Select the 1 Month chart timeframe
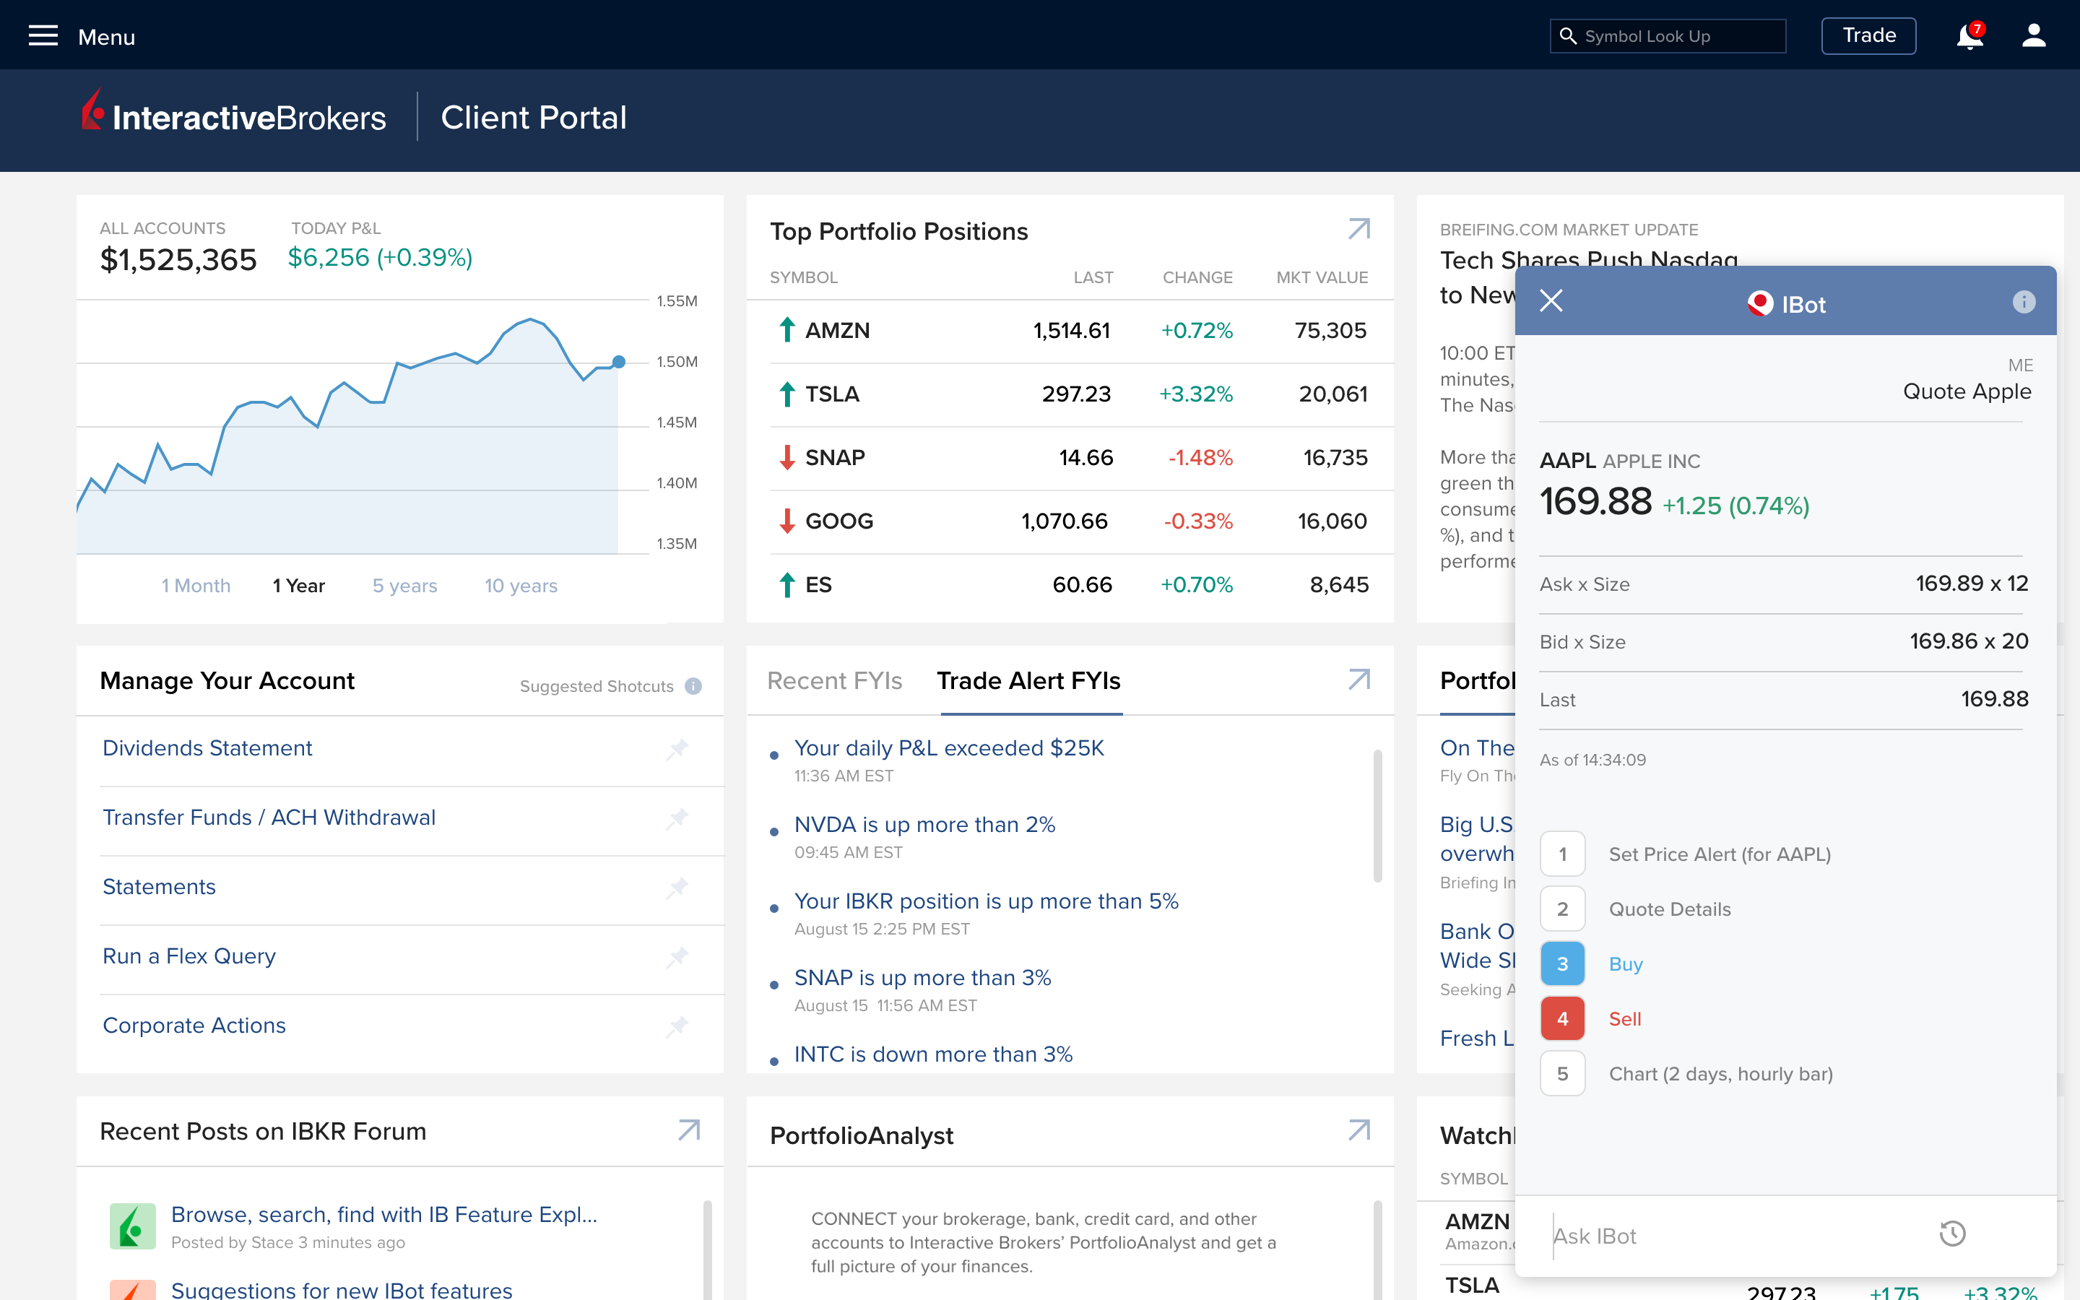The image size is (2080, 1300). tap(196, 586)
